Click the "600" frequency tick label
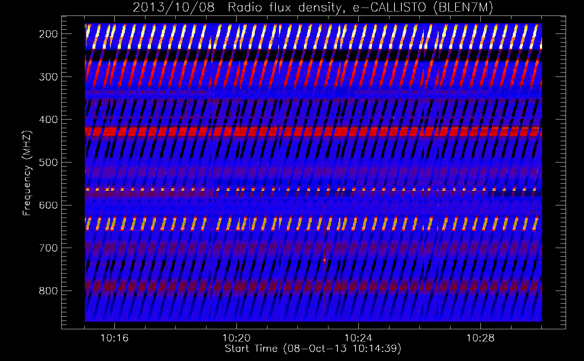The width and height of the screenshot is (584, 361). click(48, 205)
